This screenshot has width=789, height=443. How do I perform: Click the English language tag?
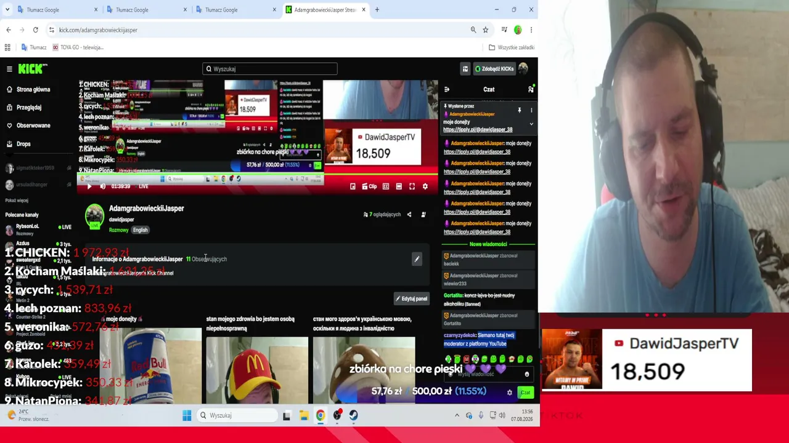141,230
